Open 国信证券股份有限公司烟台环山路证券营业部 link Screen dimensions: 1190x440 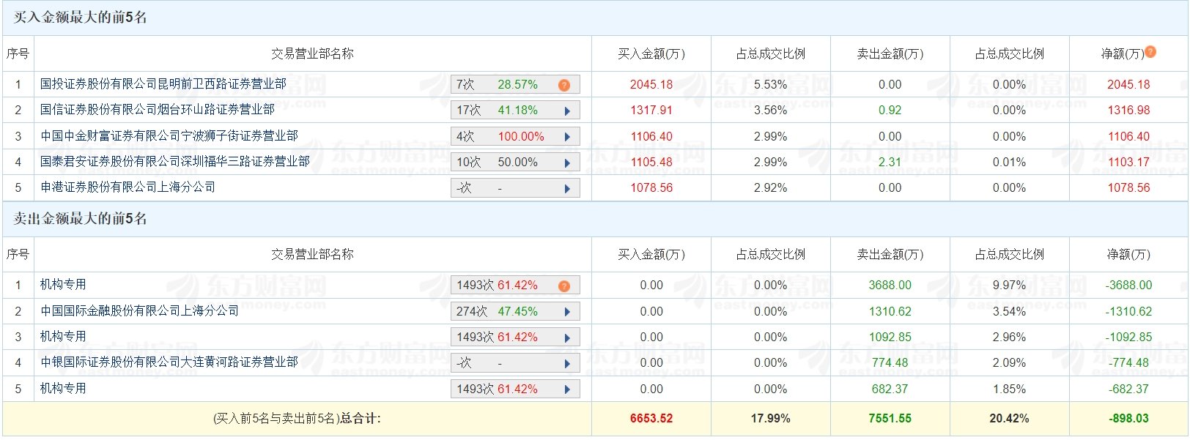click(x=157, y=110)
